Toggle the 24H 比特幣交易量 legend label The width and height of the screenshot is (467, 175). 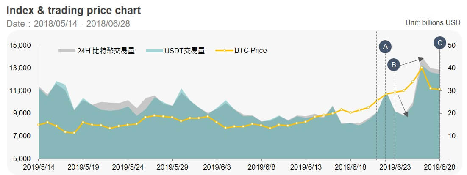pos(106,51)
